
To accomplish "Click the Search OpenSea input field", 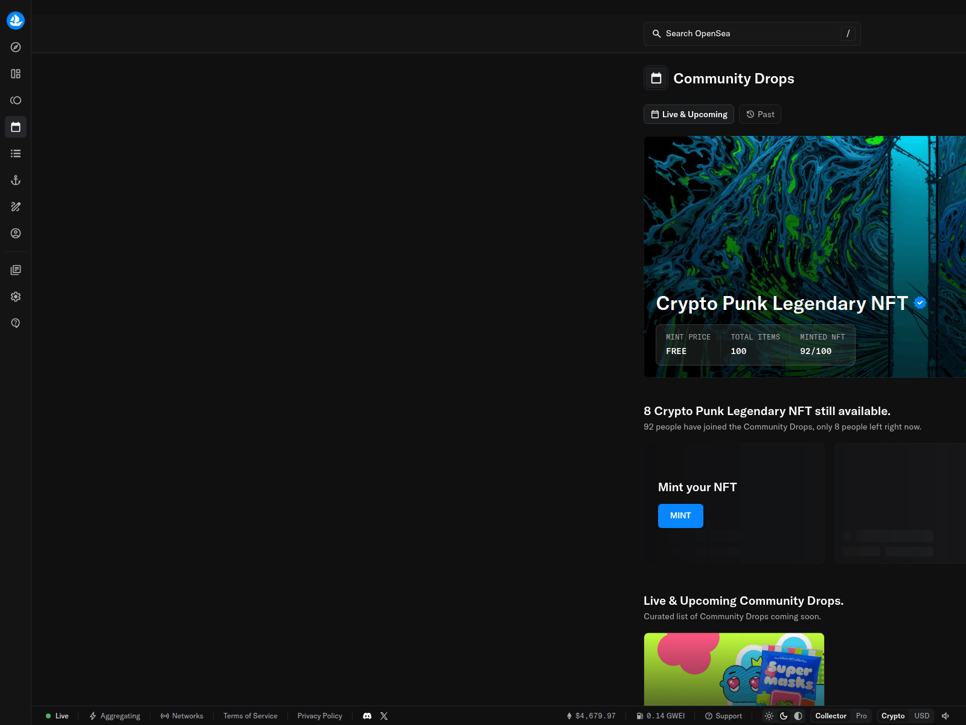I will coord(752,34).
